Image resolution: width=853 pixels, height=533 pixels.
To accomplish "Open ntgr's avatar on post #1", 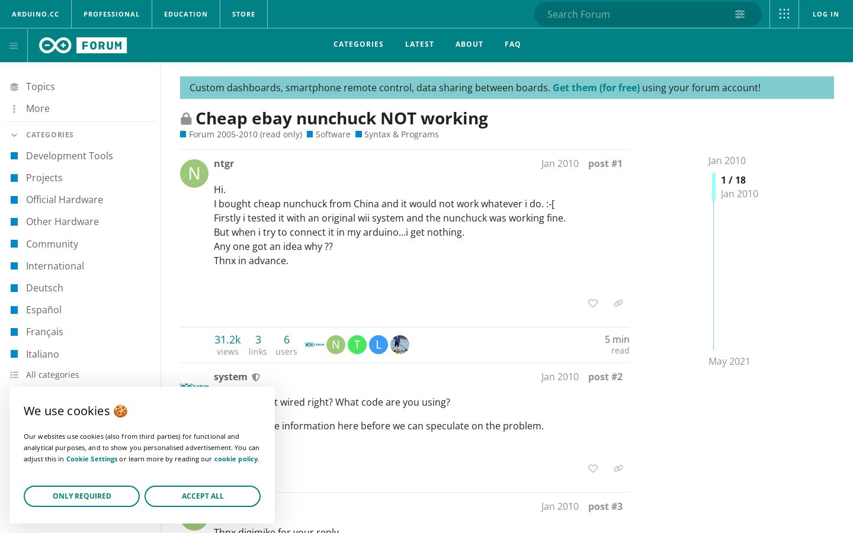I will 194,174.
